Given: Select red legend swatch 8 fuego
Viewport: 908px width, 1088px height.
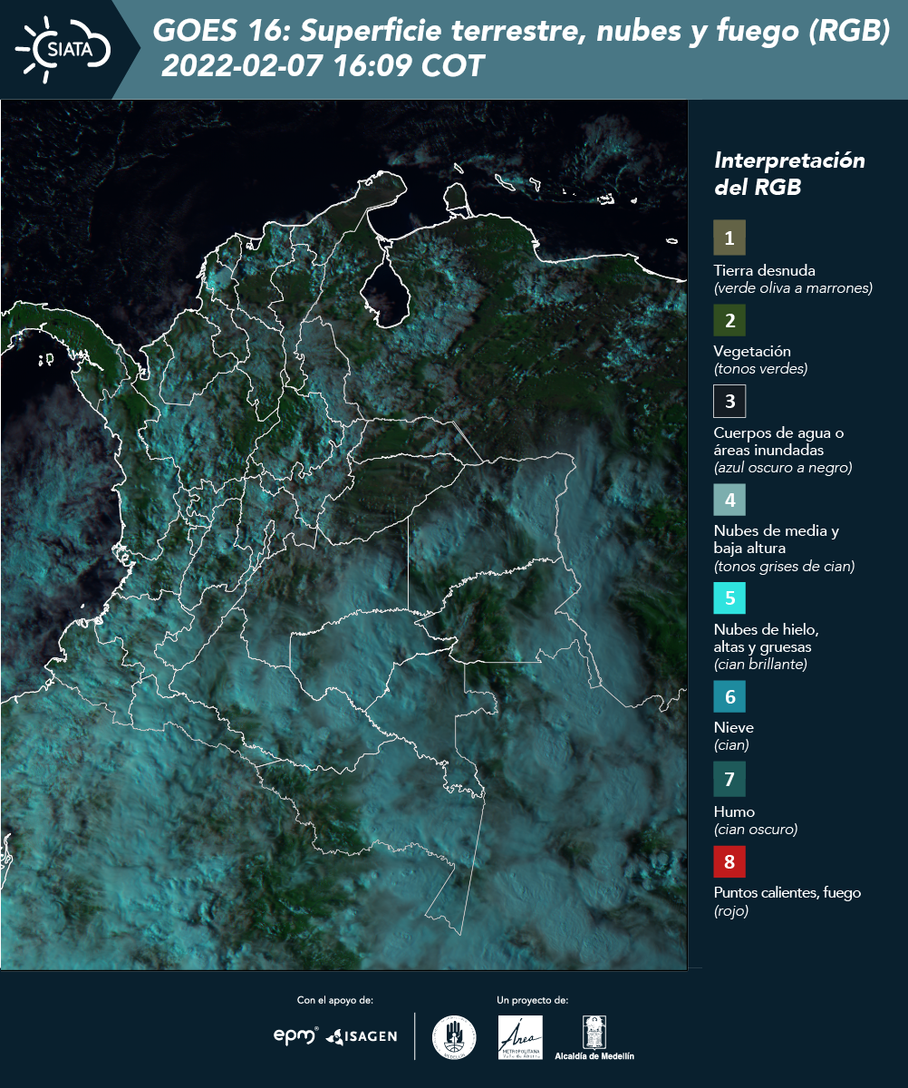Looking at the screenshot, I should [729, 860].
